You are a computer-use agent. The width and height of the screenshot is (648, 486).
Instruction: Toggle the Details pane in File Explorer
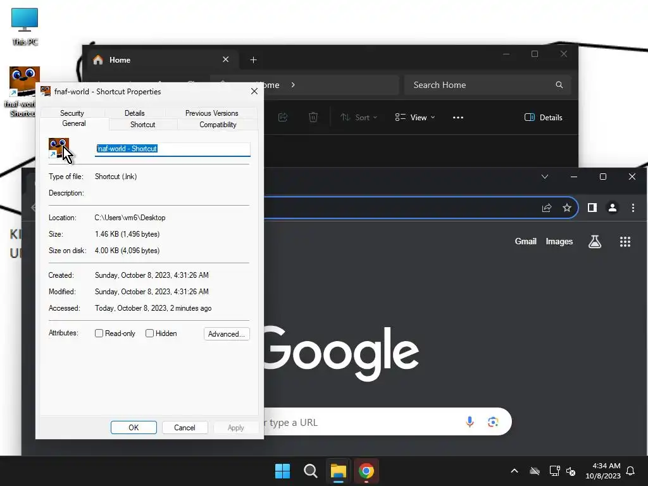pos(544,117)
